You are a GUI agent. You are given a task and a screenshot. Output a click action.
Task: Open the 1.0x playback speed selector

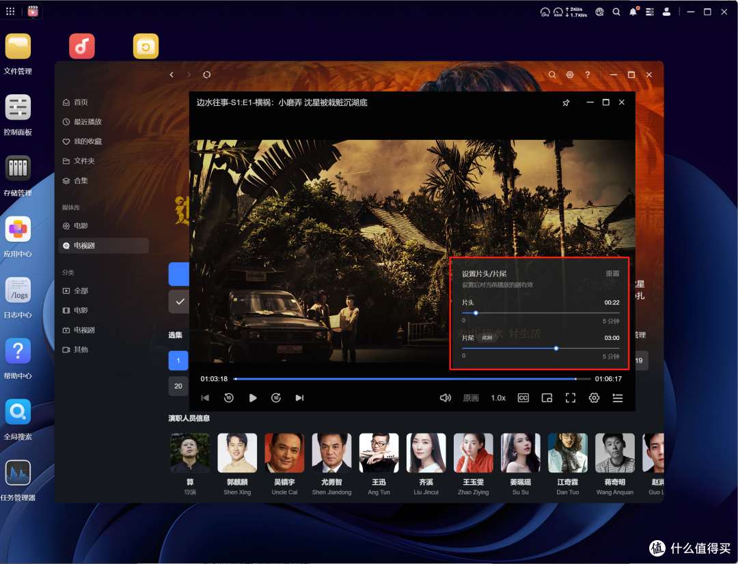pyautogui.click(x=498, y=398)
